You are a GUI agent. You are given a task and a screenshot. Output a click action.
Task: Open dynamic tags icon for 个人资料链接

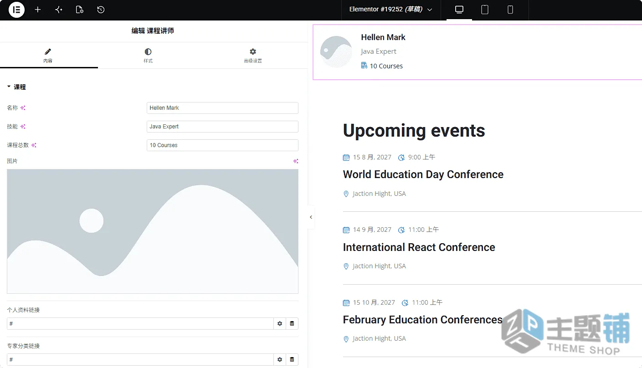292,324
